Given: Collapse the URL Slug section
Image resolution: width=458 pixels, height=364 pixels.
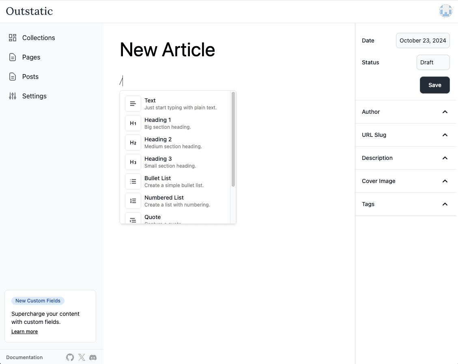Looking at the screenshot, I should [445, 135].
